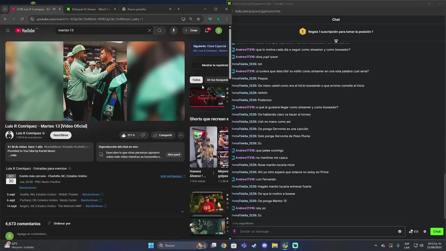This screenshot has height=251, width=446.
Task: Adjust system volume from the tray speaker
Action: coord(421,245)
